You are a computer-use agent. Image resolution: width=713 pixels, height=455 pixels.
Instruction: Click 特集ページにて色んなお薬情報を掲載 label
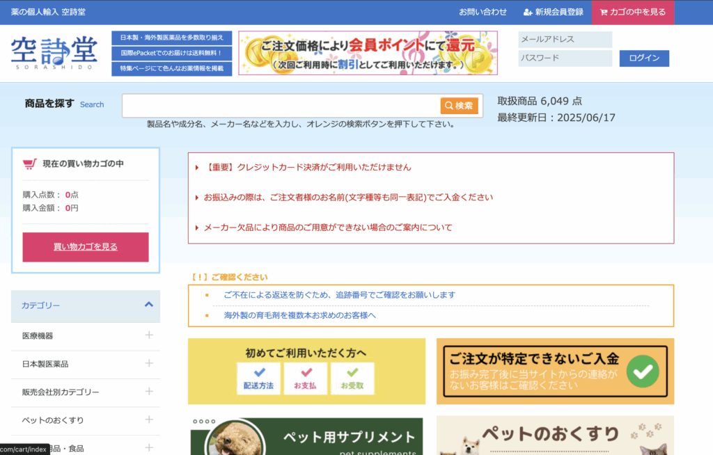(171, 69)
